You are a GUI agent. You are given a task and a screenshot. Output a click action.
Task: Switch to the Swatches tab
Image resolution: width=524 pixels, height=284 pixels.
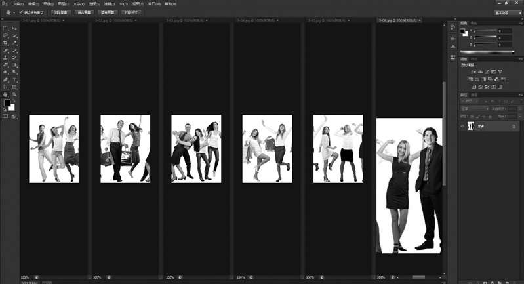point(474,23)
